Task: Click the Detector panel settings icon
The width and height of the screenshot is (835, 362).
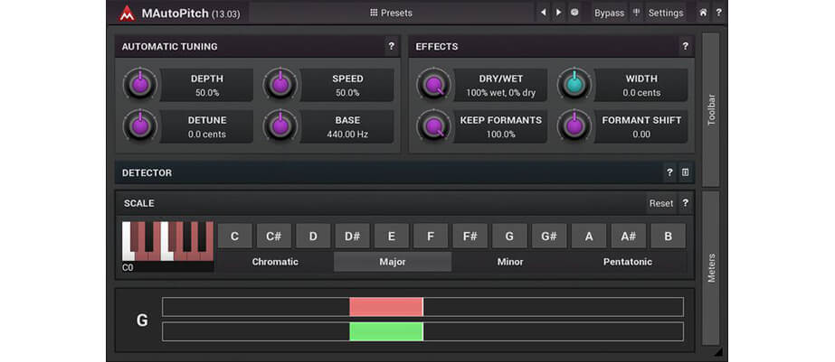Action: 686,172
